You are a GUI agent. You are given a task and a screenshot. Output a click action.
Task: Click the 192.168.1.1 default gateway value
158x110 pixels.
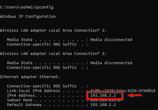(x=103, y=105)
